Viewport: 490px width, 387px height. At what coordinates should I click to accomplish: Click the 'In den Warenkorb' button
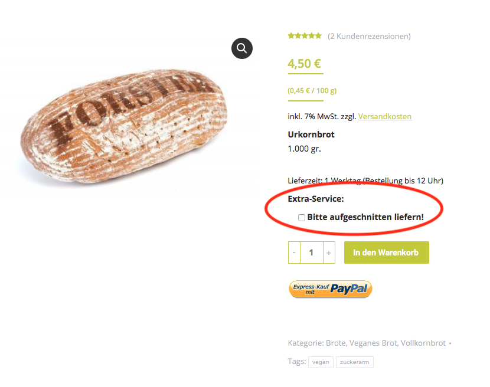click(386, 252)
